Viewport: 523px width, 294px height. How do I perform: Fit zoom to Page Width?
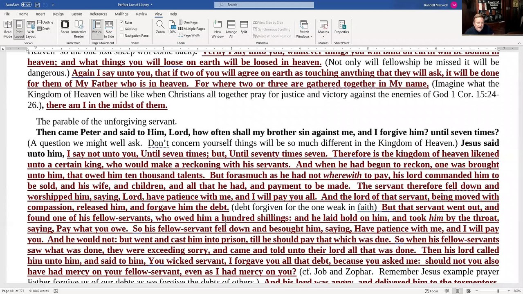pos(189,36)
